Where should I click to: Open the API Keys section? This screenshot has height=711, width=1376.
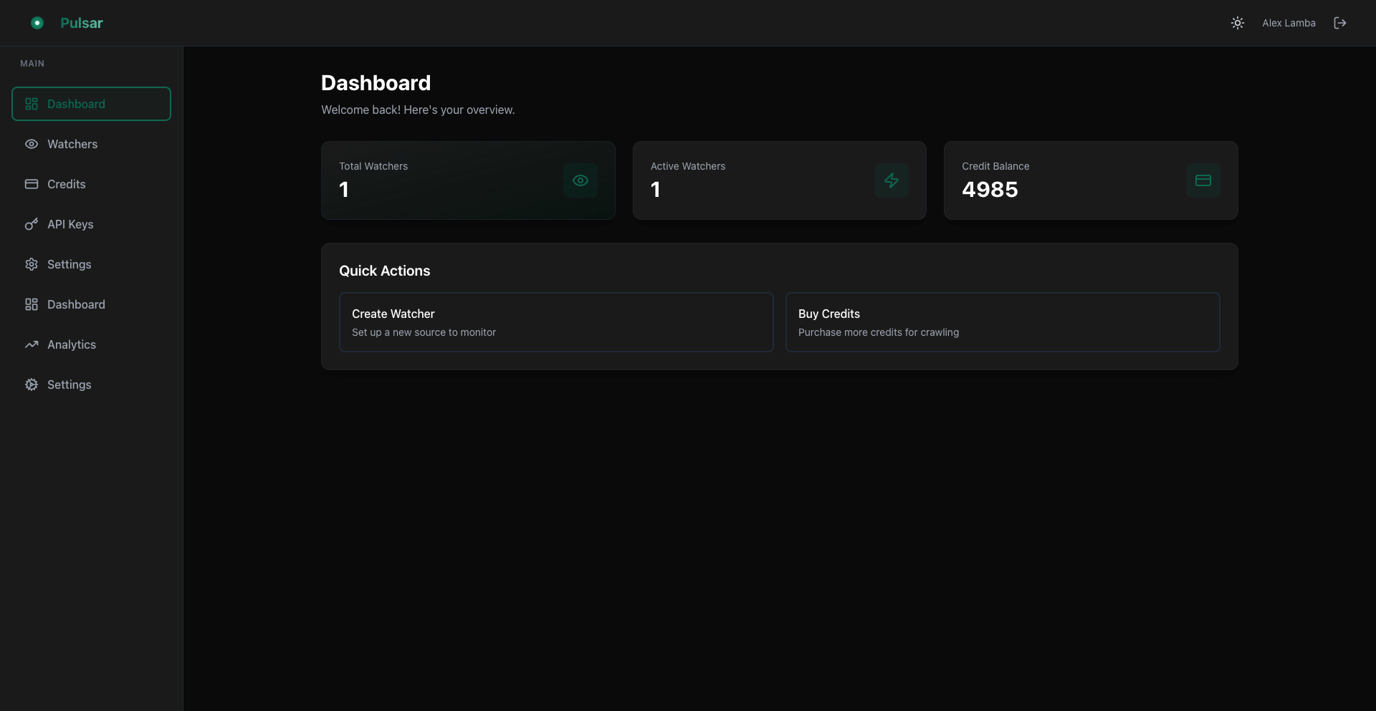70,224
